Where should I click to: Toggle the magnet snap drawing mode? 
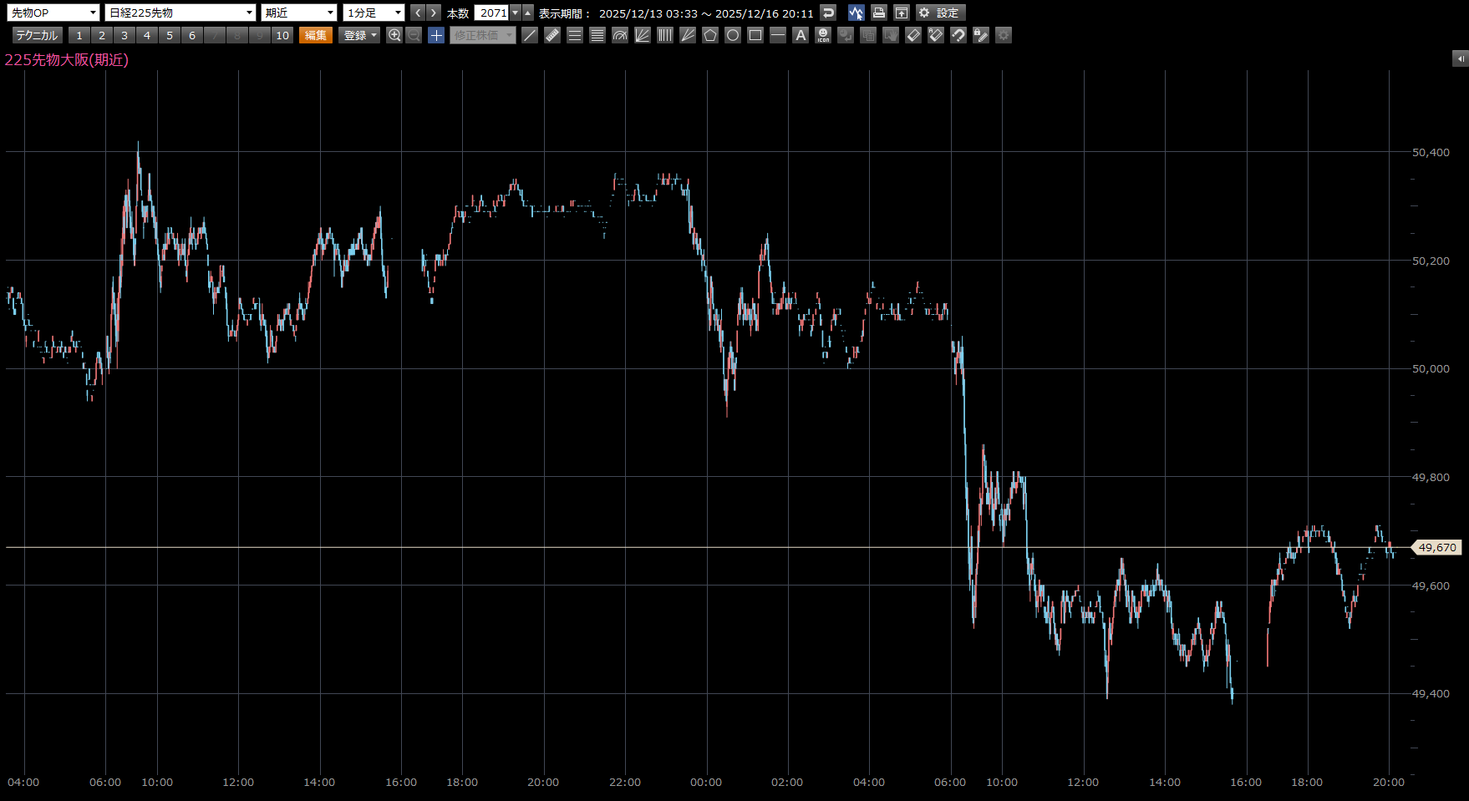pyautogui.click(x=958, y=35)
